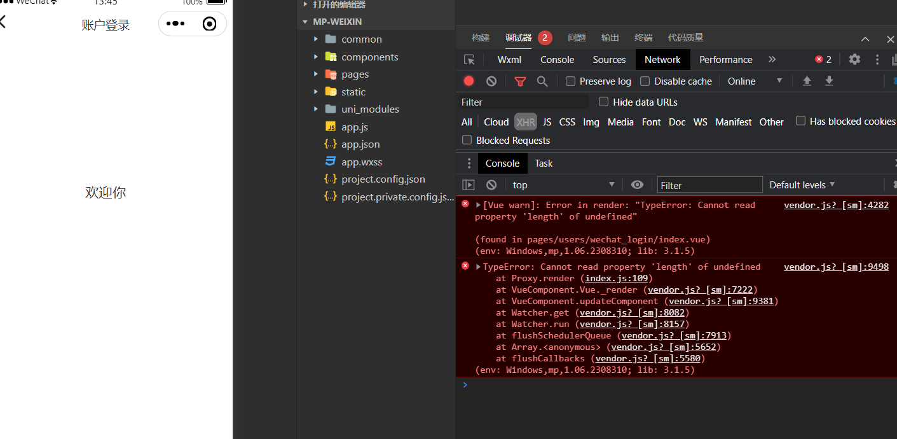897x439 pixels.
Task: Switch to the 构建 tab
Action: tap(481, 38)
